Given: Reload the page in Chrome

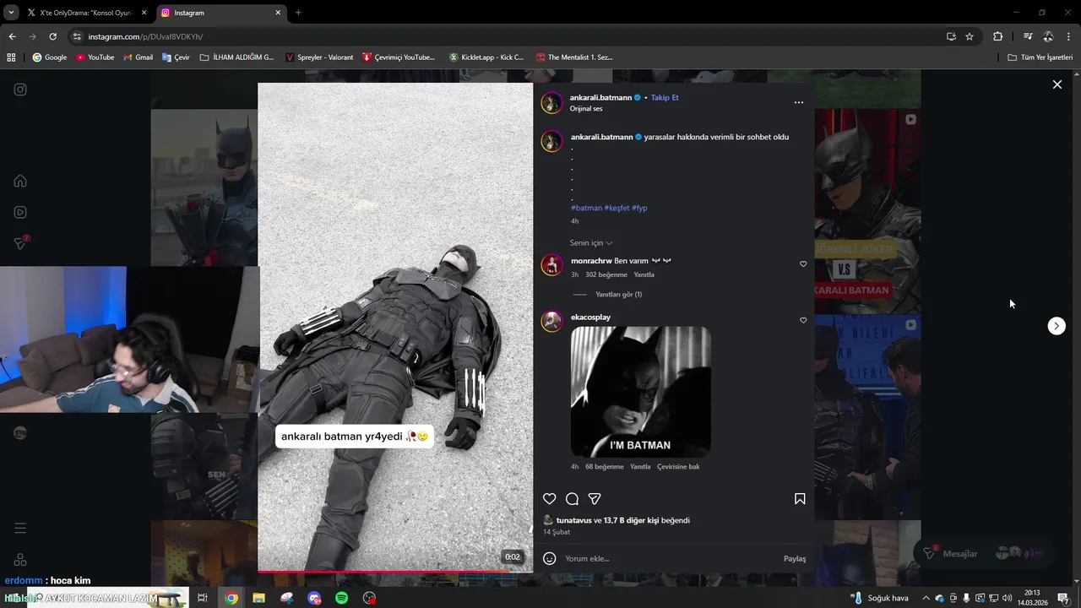Looking at the screenshot, I should coord(52,36).
